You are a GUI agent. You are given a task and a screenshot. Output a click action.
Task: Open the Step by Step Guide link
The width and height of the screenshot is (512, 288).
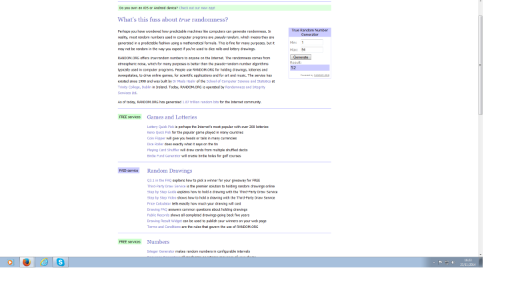161,192
